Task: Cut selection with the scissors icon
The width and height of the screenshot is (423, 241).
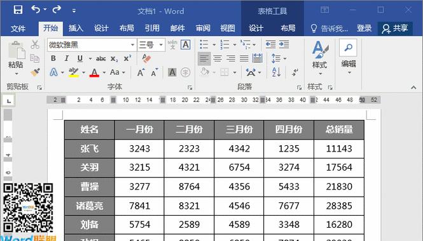Action: pyautogui.click(x=35, y=44)
